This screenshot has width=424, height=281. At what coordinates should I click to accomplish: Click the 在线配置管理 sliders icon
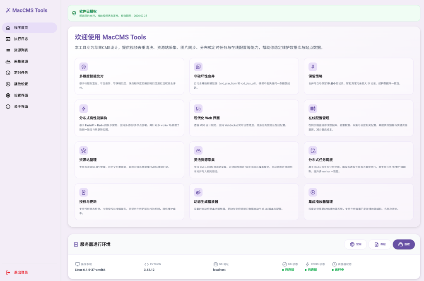coord(313,109)
